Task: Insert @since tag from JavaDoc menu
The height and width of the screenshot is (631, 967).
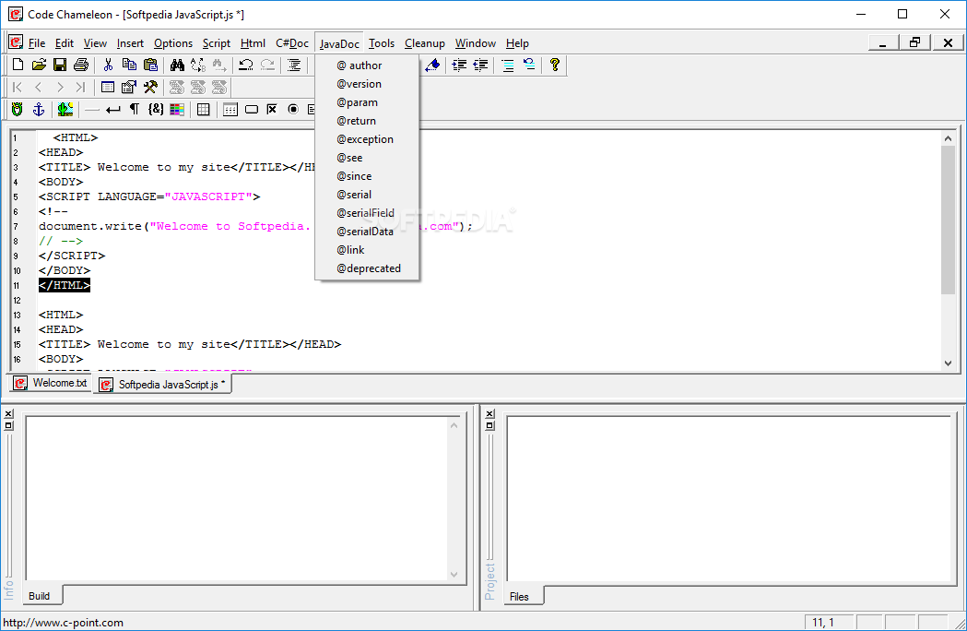Action: [367, 176]
